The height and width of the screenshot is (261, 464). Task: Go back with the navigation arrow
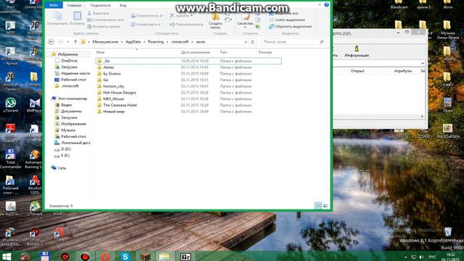click(x=51, y=42)
